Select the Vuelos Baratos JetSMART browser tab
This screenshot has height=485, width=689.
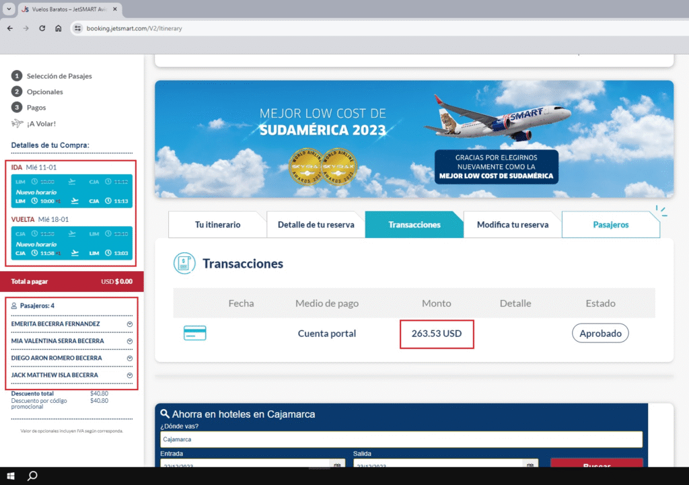[70, 9]
